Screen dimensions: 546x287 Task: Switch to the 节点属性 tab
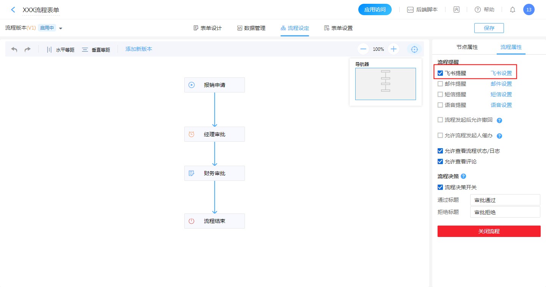pyautogui.click(x=467, y=47)
